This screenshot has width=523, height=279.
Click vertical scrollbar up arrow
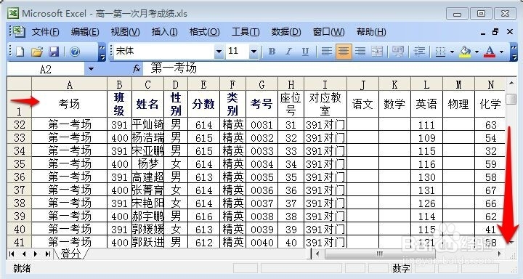pos(511,83)
